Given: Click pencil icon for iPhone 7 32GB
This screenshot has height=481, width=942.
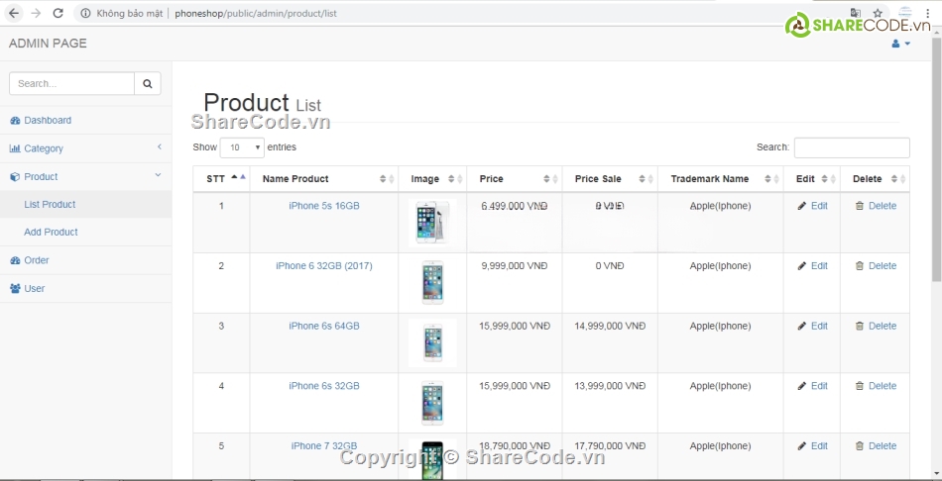Looking at the screenshot, I should (x=802, y=445).
